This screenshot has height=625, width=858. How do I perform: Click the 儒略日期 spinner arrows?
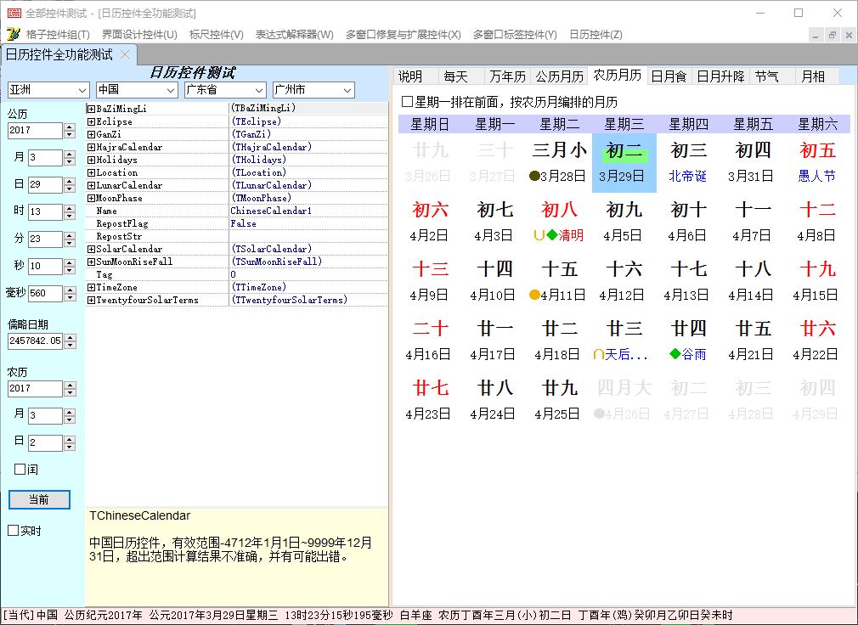tap(70, 341)
